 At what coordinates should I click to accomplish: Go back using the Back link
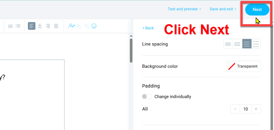(148, 28)
